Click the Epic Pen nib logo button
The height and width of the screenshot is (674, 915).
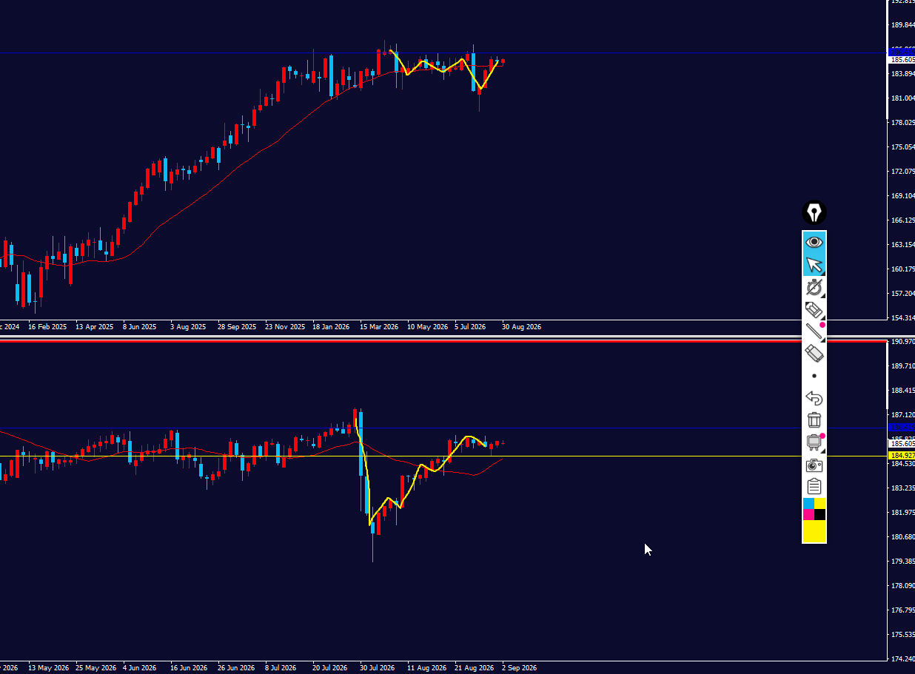[x=814, y=213]
